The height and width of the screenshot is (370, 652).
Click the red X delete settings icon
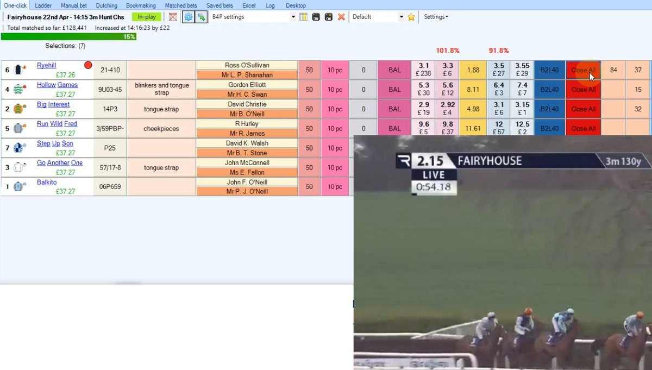point(341,17)
